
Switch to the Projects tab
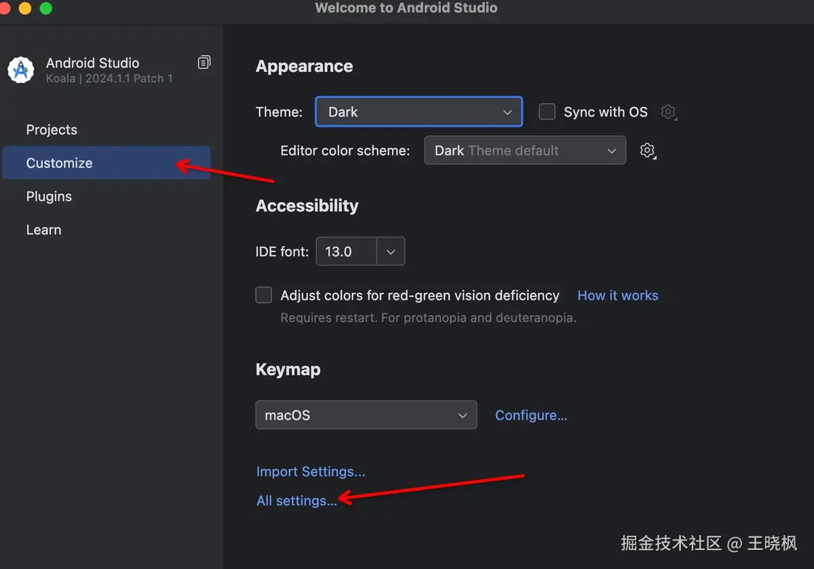[52, 130]
